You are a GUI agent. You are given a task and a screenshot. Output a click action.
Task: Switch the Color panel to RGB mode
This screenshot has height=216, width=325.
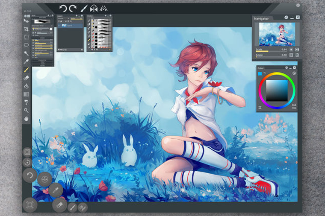pyautogui.click(x=294, y=105)
